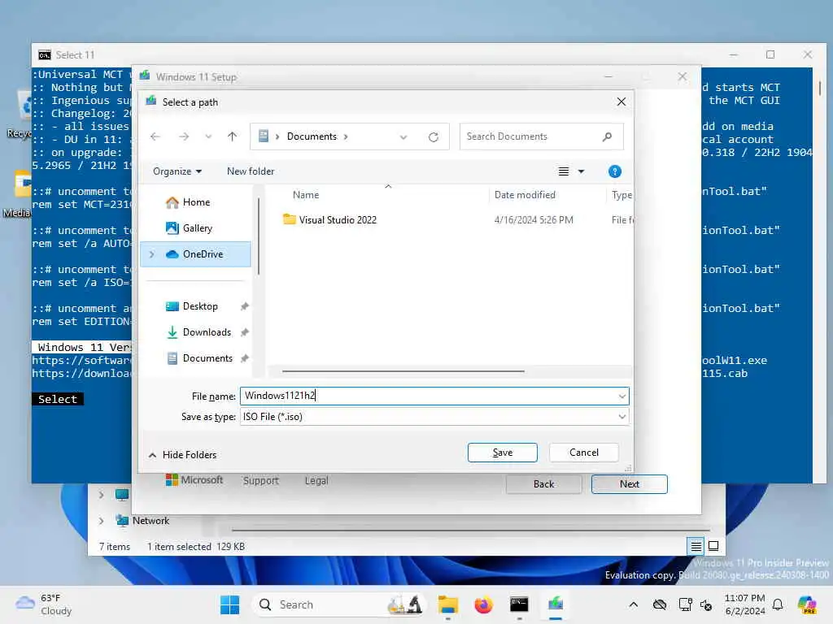The width and height of the screenshot is (833, 624).
Task: Switch to Windows 11 Setup taskbar icon
Action: [555, 604]
